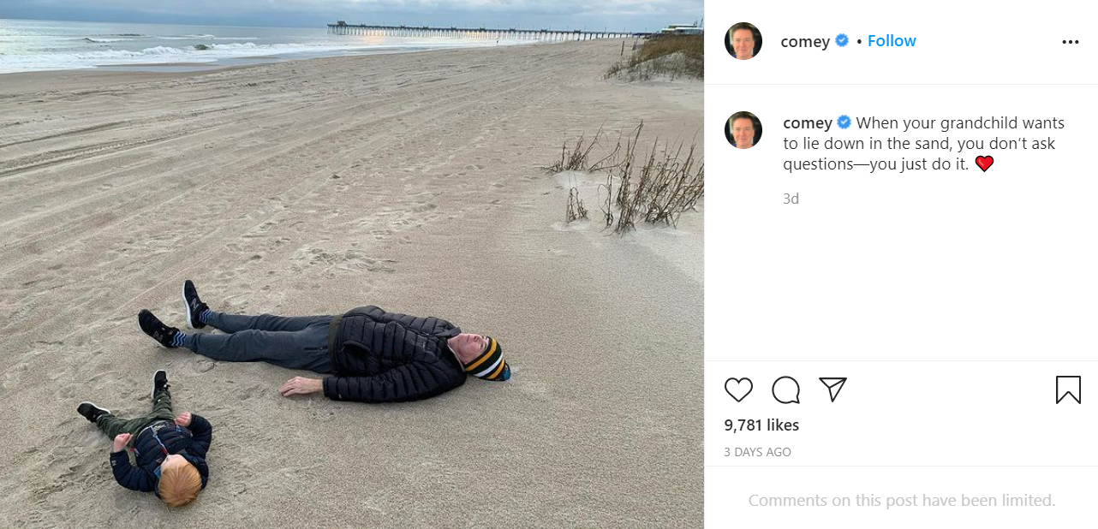Image resolution: width=1098 pixels, height=529 pixels.
Task: View the 9,781 likes list
Action: click(761, 425)
